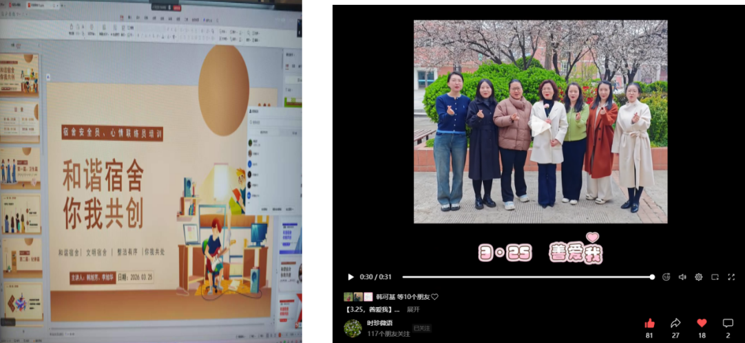
Task: Open the 时珍微语 account avatar
Action: coord(353,329)
